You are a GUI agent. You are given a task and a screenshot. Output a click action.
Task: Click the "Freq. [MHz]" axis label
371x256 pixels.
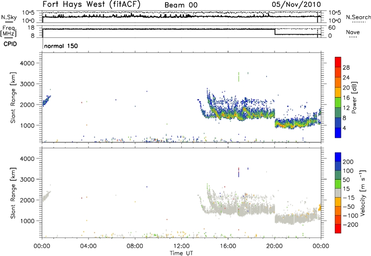pyautogui.click(x=9, y=31)
